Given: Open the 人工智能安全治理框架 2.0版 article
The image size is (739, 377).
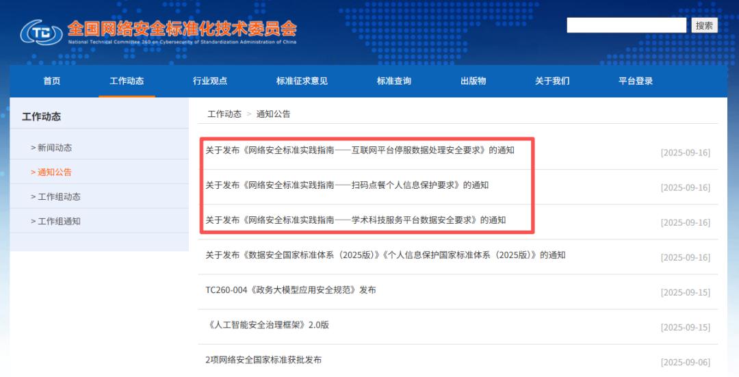Looking at the screenshot, I should [268, 325].
